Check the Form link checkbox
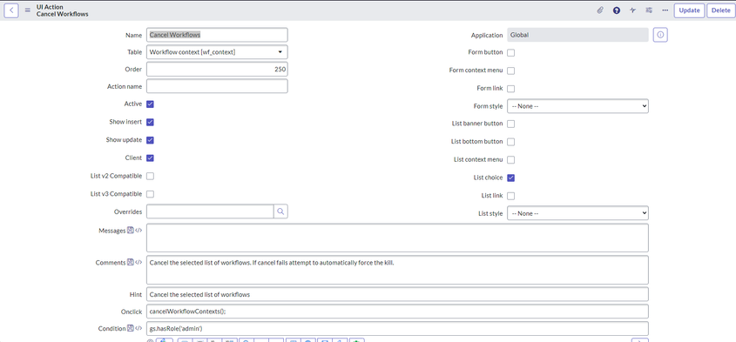The height and width of the screenshot is (342, 736). [510, 88]
